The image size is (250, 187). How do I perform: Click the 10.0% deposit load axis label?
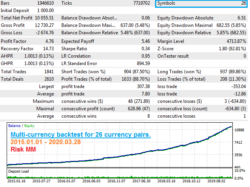239,171
